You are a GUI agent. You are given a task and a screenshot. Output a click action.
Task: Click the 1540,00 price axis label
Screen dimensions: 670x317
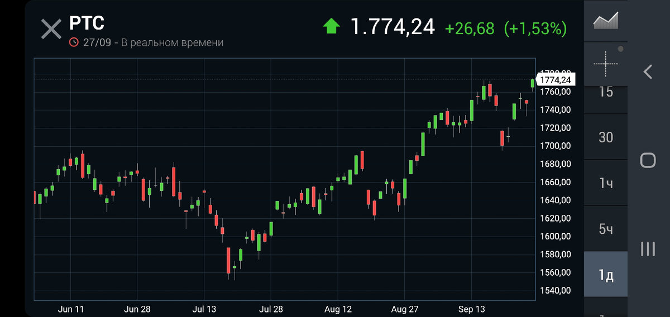[555, 290]
